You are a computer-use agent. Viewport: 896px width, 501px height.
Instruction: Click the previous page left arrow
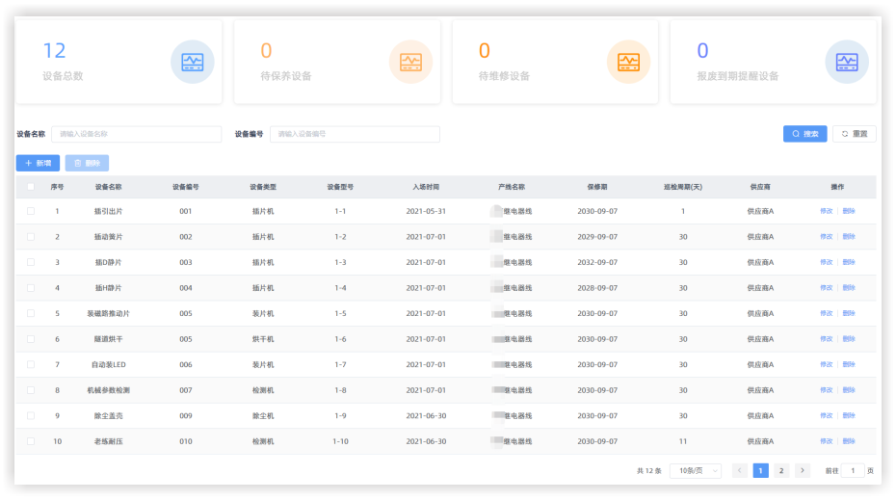point(740,470)
